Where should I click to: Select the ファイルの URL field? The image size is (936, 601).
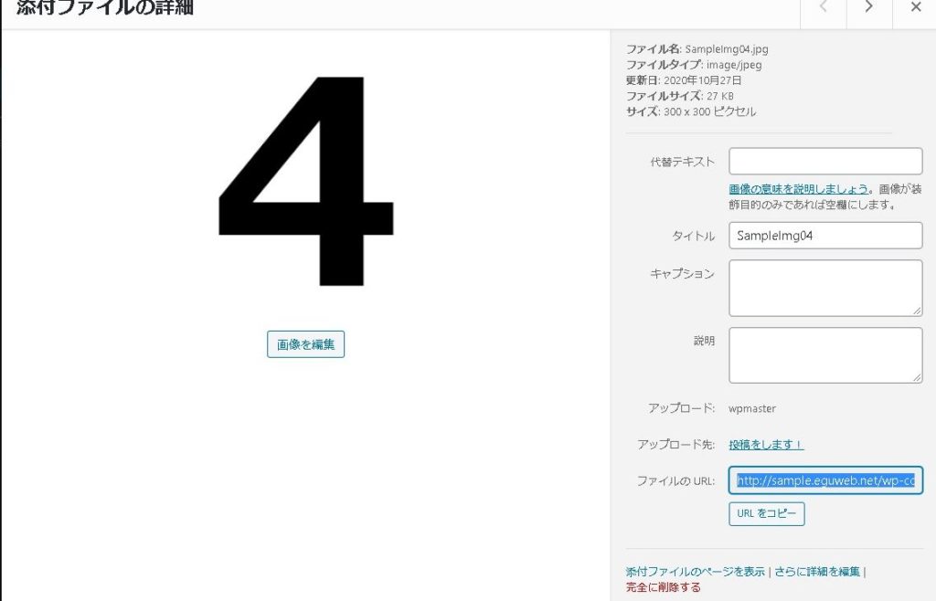(825, 480)
